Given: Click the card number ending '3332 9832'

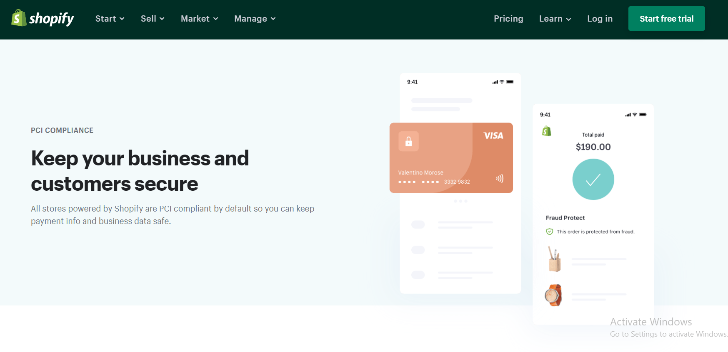Looking at the screenshot, I should click(x=457, y=182).
